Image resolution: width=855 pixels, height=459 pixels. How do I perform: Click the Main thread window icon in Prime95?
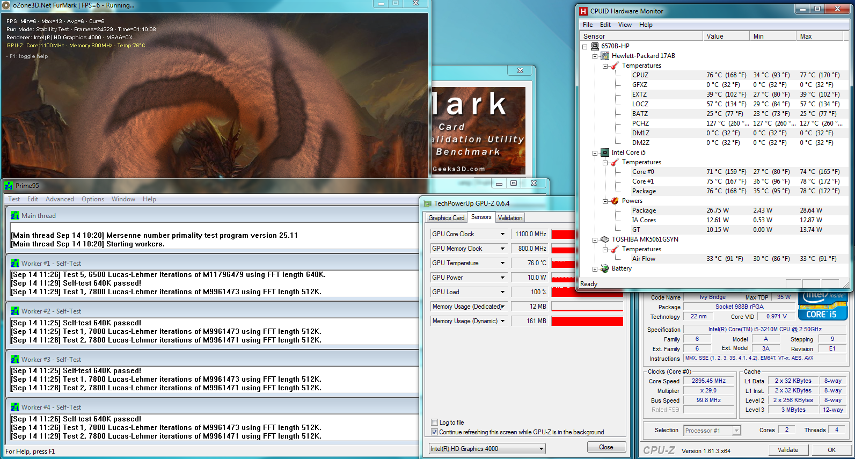(15, 216)
